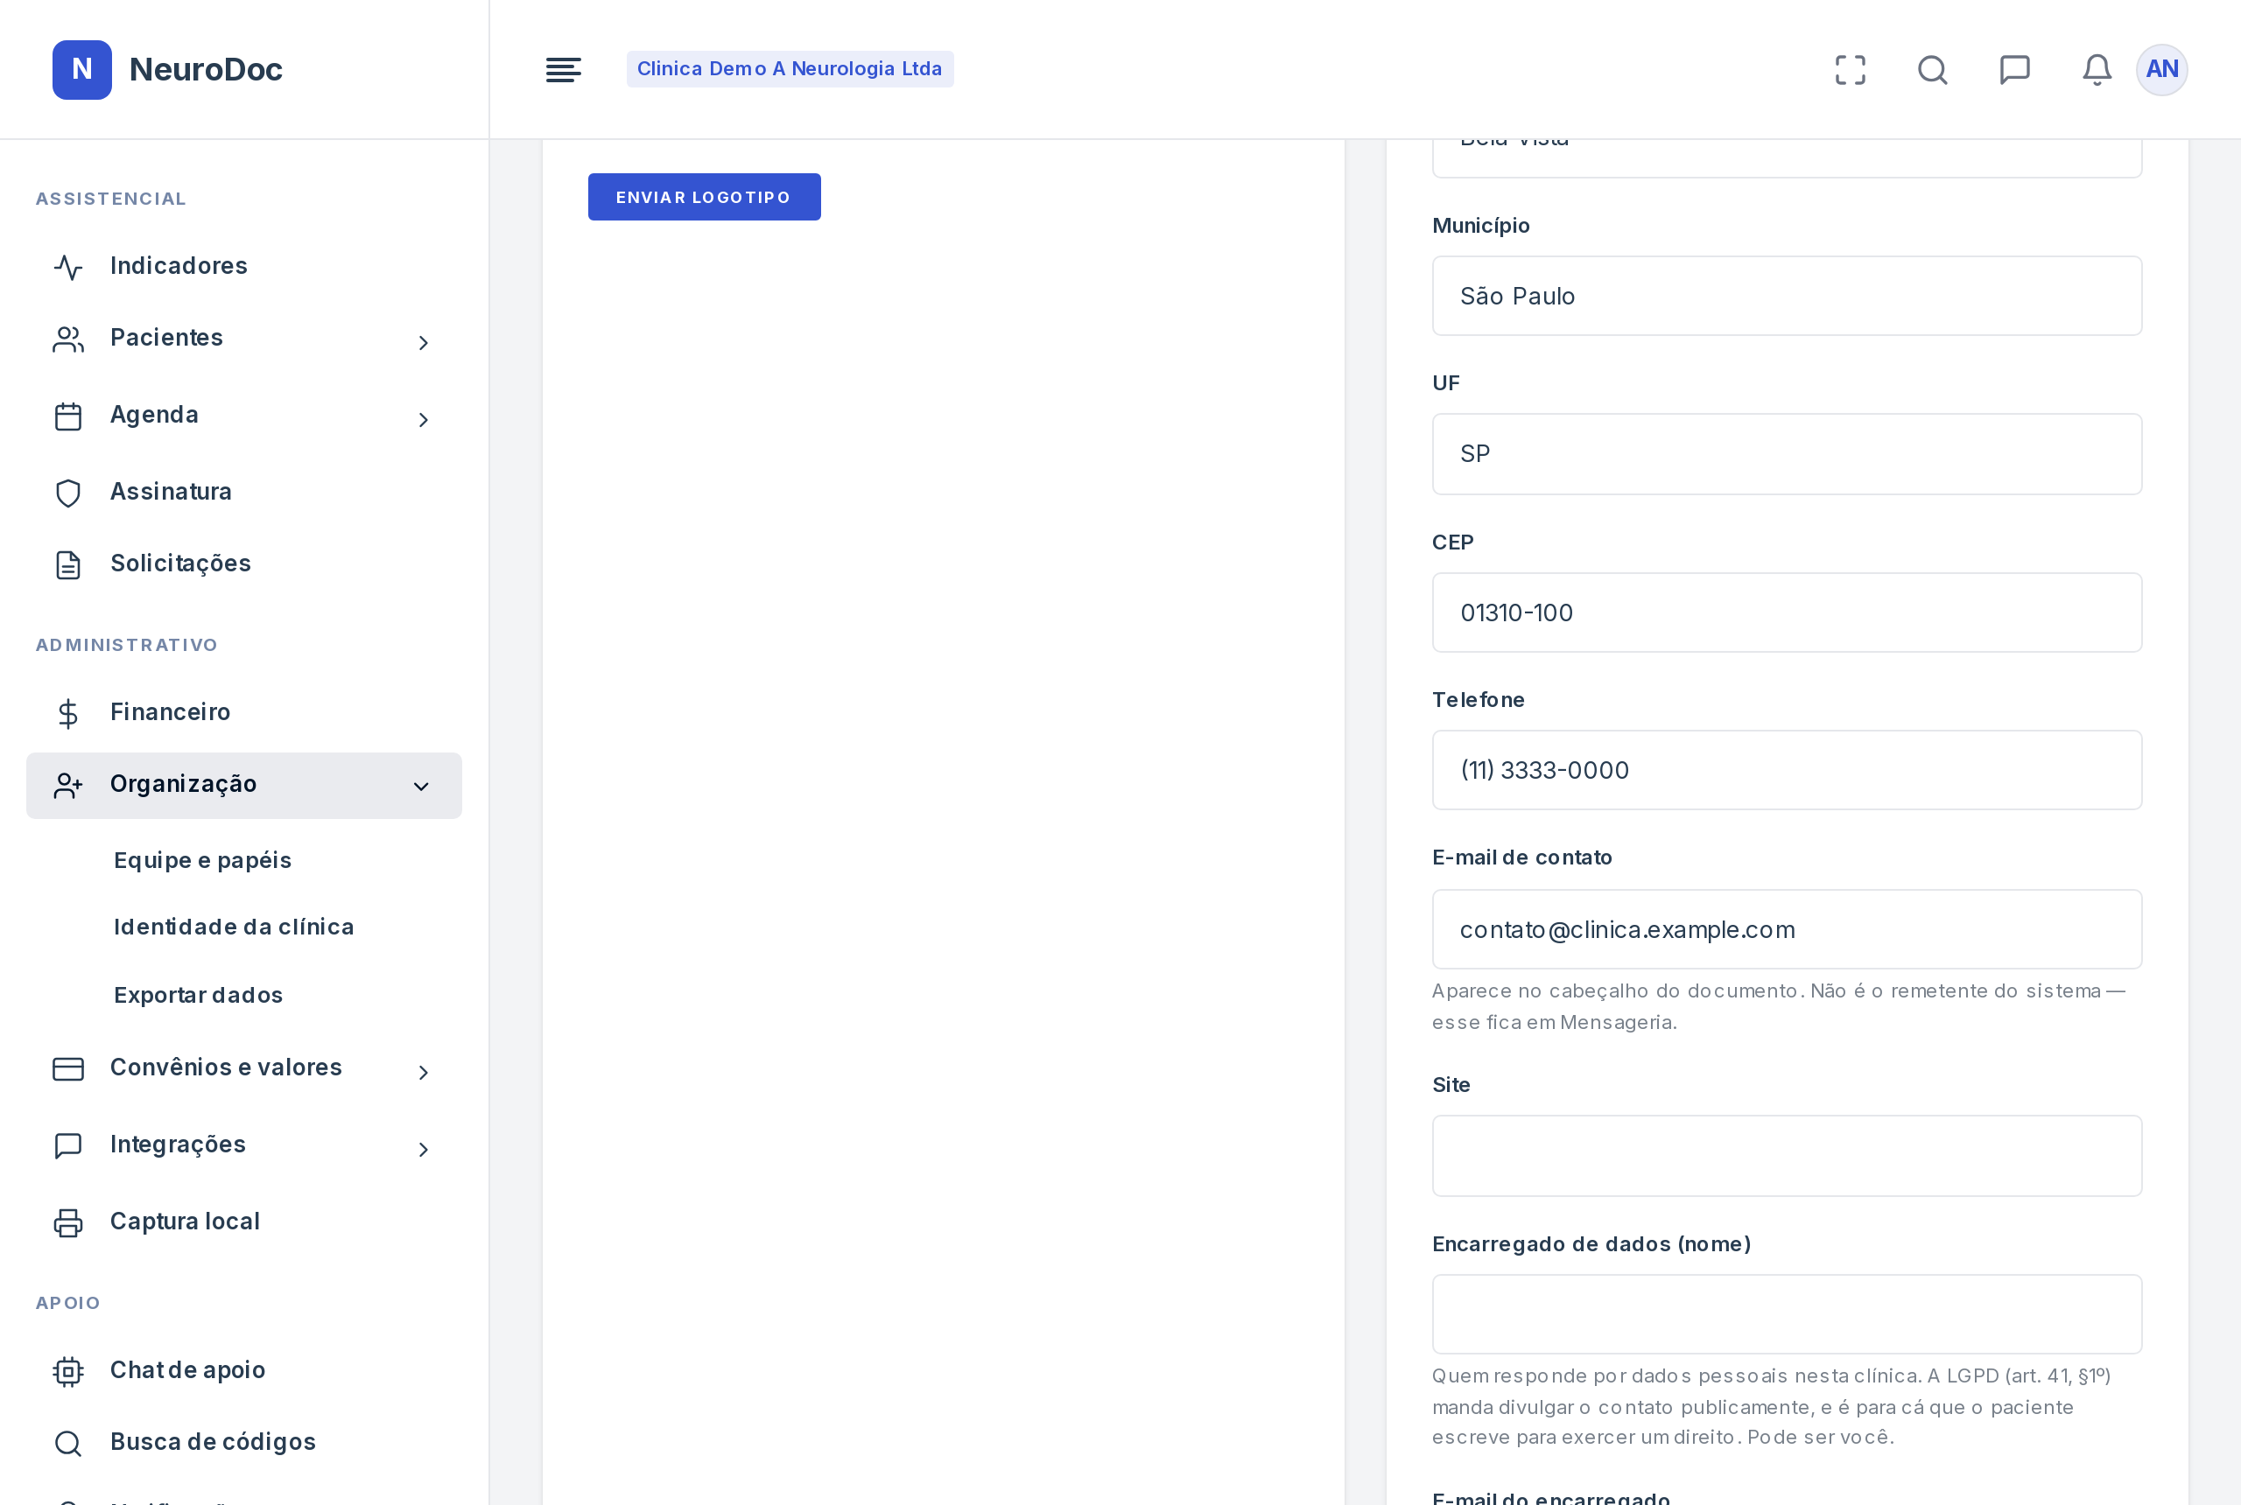
Task: Click the Enviar Logotipo button
Action: click(x=704, y=197)
